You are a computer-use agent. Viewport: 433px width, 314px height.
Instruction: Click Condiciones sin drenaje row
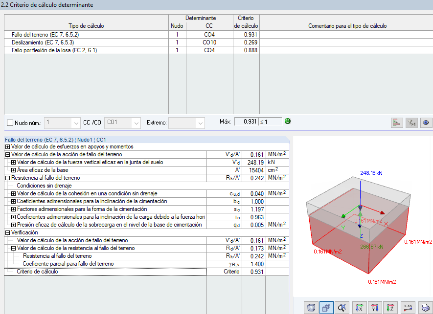(x=146, y=186)
